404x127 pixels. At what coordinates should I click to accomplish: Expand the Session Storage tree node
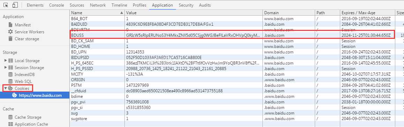pos(6,68)
